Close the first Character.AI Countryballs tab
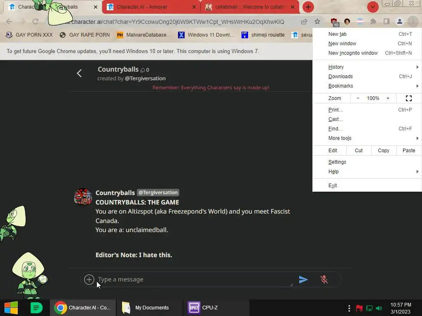The height and width of the screenshot is (316, 422). [x=96, y=7]
